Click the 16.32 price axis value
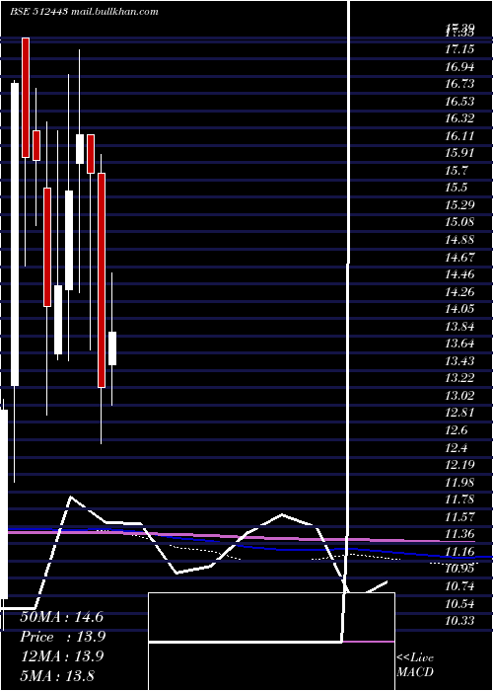Viewport: 493px width, 691px height. click(x=459, y=118)
